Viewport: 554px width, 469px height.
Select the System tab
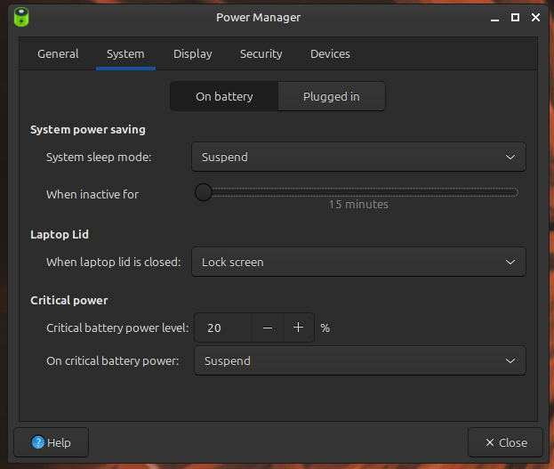[x=125, y=53]
